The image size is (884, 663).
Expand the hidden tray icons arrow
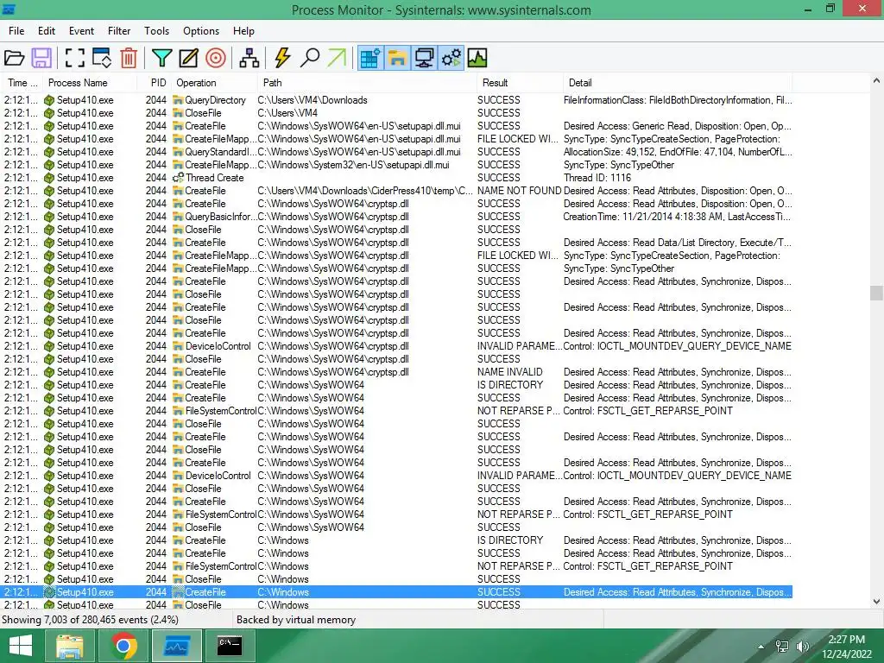761,647
